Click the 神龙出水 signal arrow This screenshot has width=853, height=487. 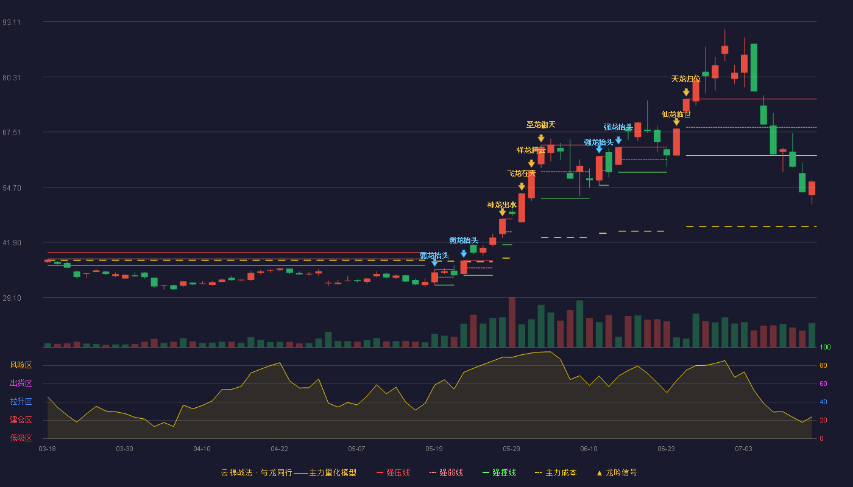tap(502, 212)
